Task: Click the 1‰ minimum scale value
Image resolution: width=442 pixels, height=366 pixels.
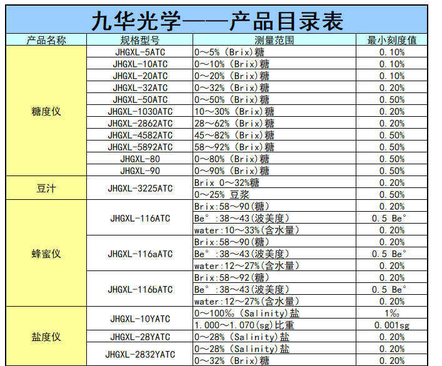Action: click(392, 313)
